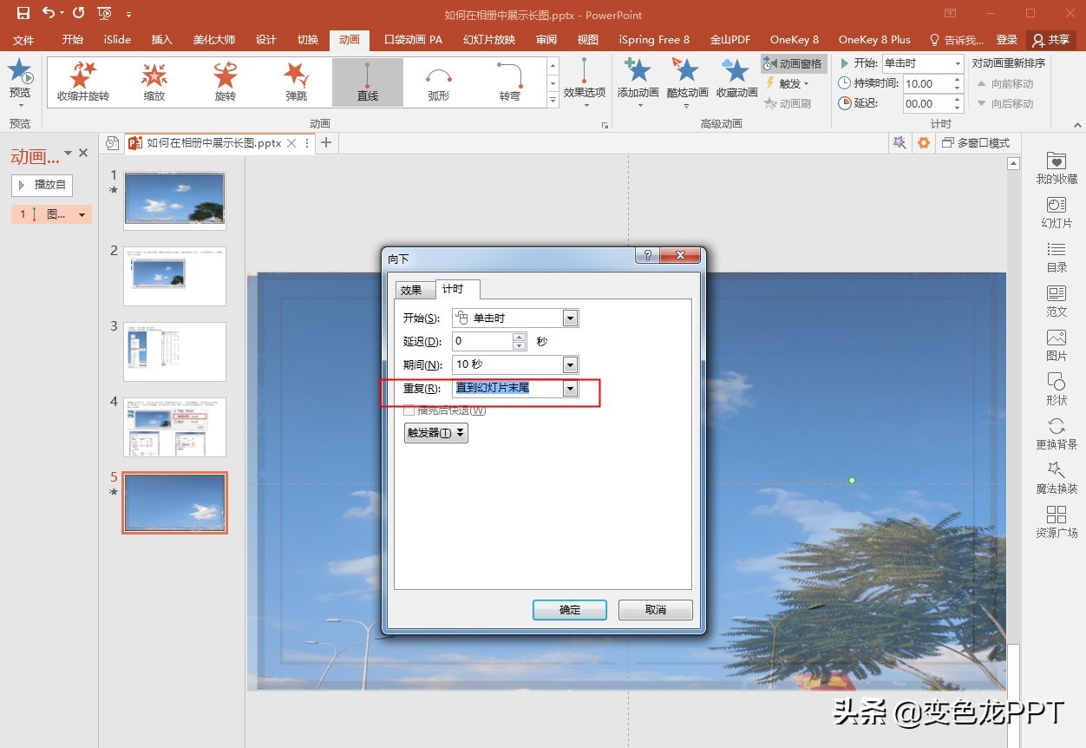The width and height of the screenshot is (1086, 748).
Task: Apply the 弹跳 (Bounce) animation effect
Action: tap(296, 81)
